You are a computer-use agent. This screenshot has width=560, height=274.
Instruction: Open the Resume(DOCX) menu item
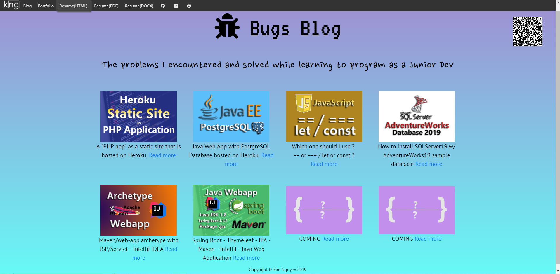[x=139, y=6]
